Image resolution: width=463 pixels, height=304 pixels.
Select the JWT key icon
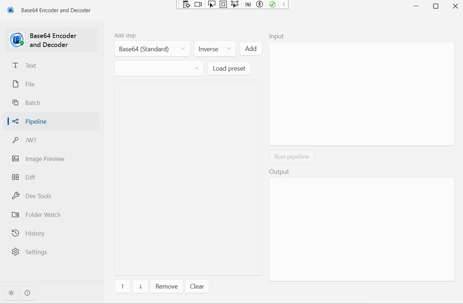click(x=15, y=140)
